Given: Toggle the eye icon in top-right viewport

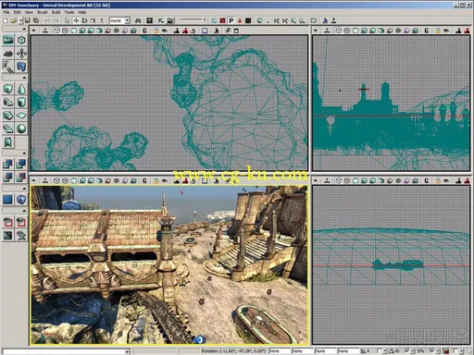Looking at the screenshot, I should pyautogui.click(x=446, y=31).
